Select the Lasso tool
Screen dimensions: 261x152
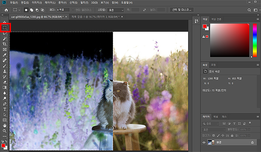pyautogui.click(x=5, y=33)
